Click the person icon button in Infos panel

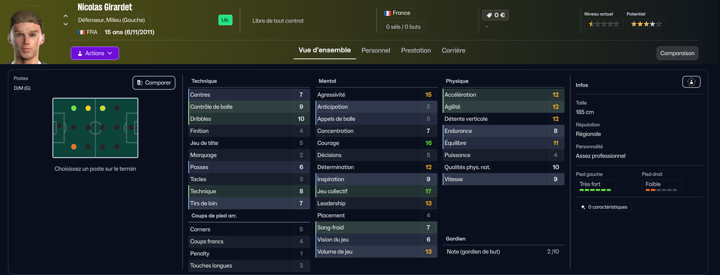tap(691, 82)
